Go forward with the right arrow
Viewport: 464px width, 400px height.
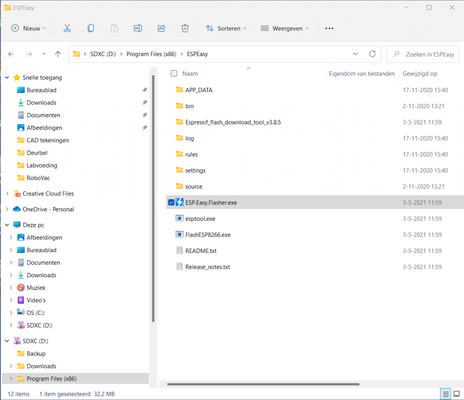pos(29,54)
